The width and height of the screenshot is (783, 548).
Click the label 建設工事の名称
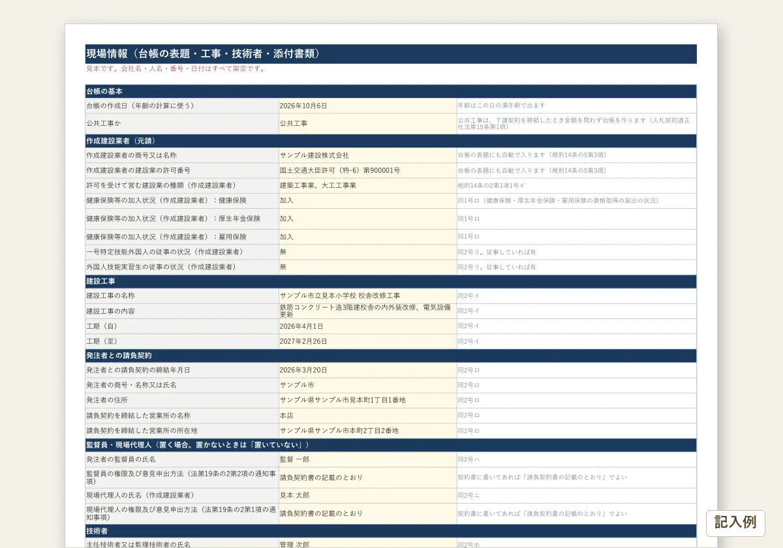pos(110,296)
